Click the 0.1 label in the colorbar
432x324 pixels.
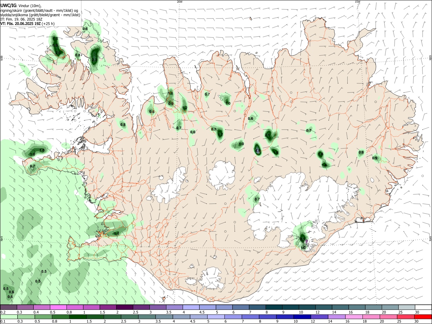(x=3, y=322)
